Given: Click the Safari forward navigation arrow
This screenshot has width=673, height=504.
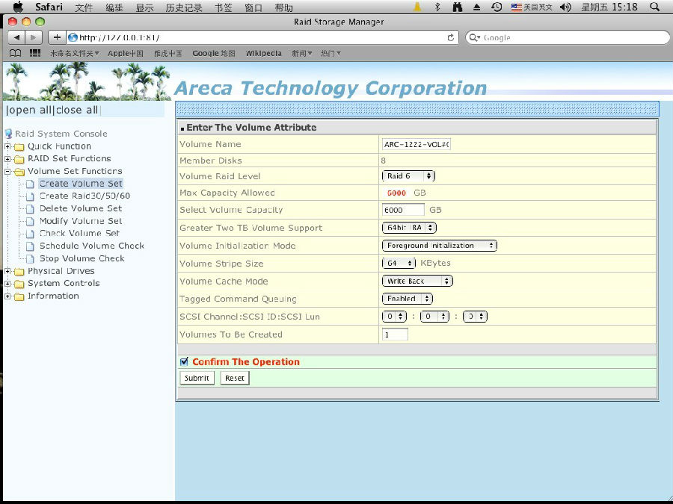Looking at the screenshot, I should 33,38.
